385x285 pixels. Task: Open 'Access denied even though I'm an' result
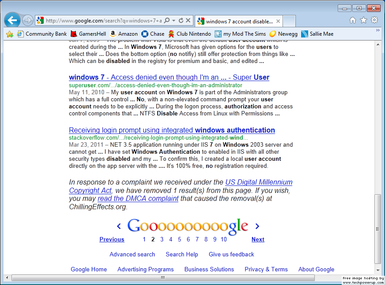[x=169, y=77]
